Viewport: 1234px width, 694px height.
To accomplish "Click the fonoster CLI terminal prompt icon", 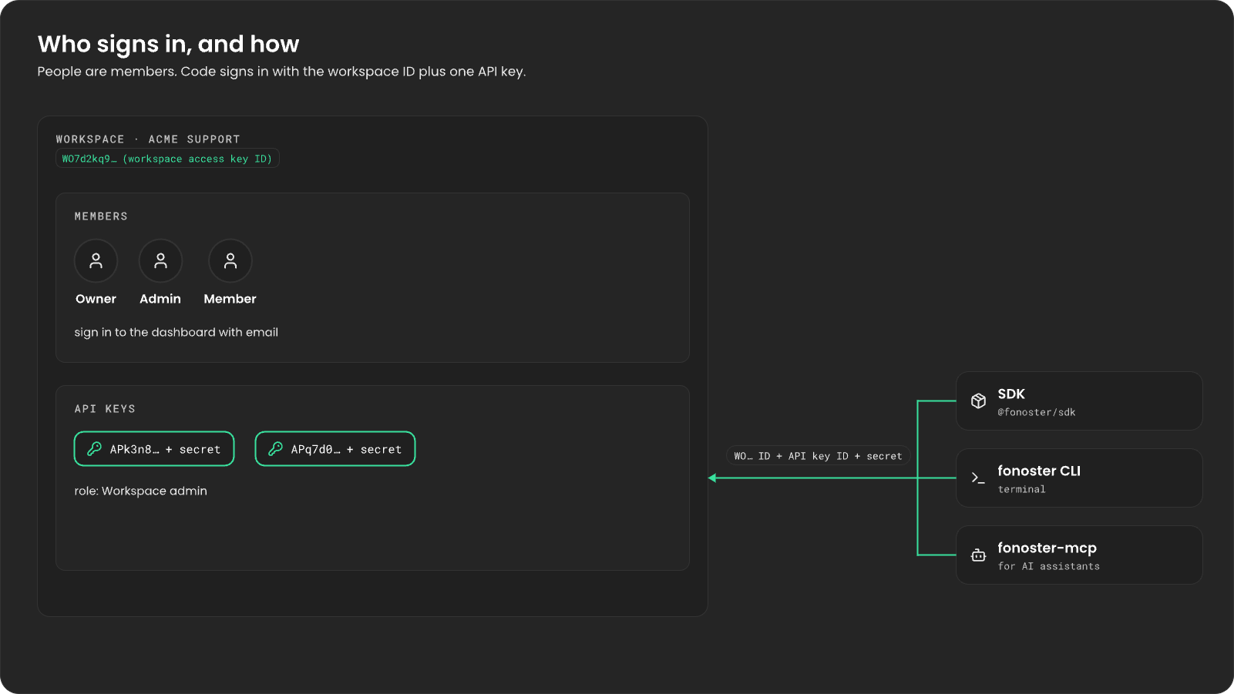I will pyautogui.click(x=978, y=478).
